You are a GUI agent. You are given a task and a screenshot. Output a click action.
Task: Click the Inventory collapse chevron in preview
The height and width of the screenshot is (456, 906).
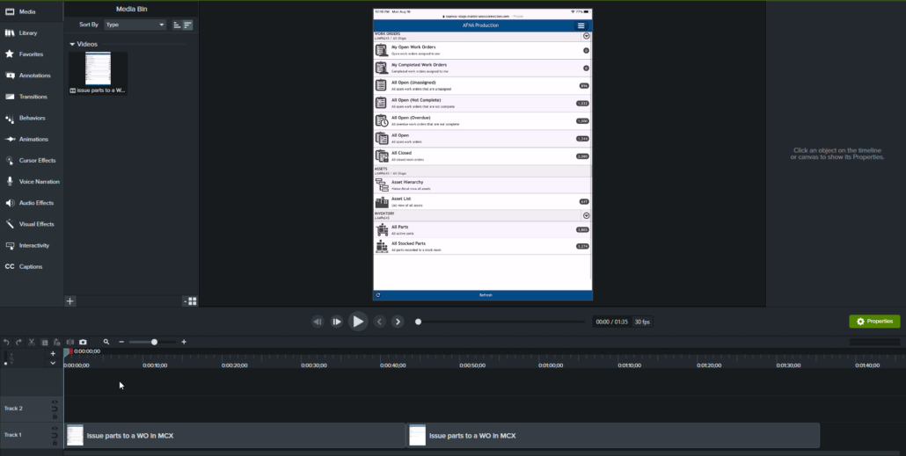[x=587, y=215]
